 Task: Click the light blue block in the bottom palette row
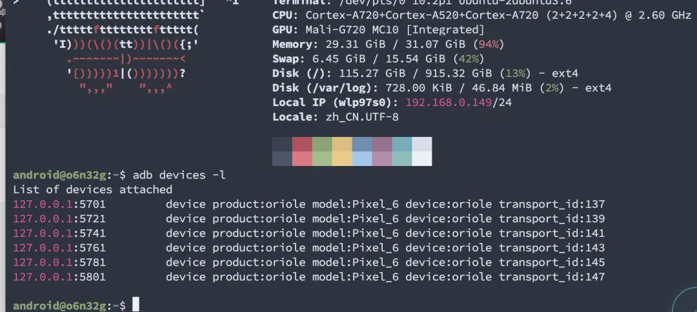pyautogui.click(x=362, y=158)
